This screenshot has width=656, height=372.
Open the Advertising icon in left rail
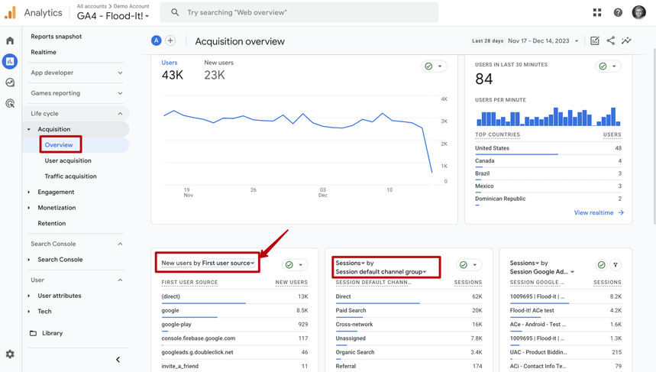10,103
